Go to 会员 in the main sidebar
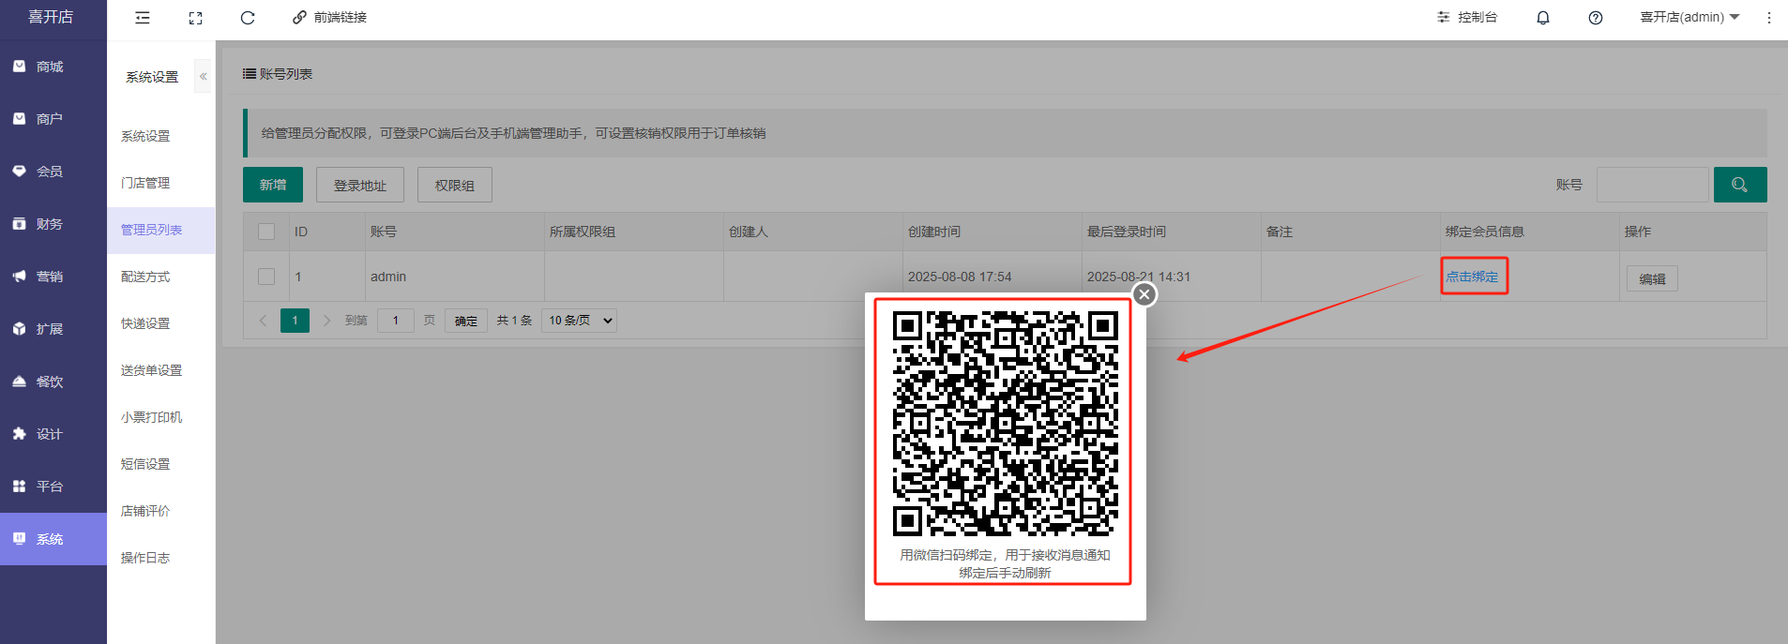 (x=53, y=172)
